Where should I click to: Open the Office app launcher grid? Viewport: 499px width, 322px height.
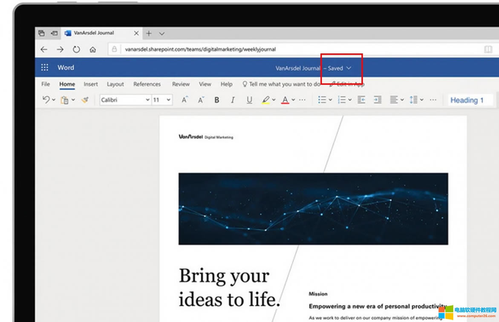click(x=45, y=67)
